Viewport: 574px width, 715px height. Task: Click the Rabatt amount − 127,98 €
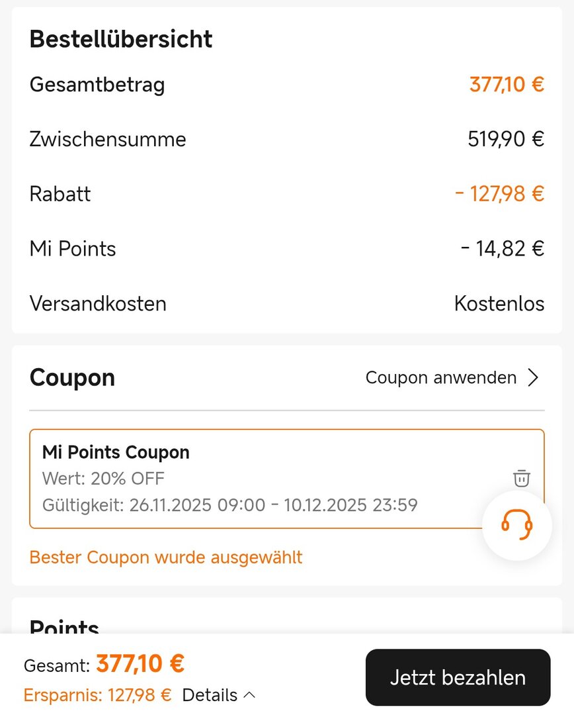pos(499,194)
